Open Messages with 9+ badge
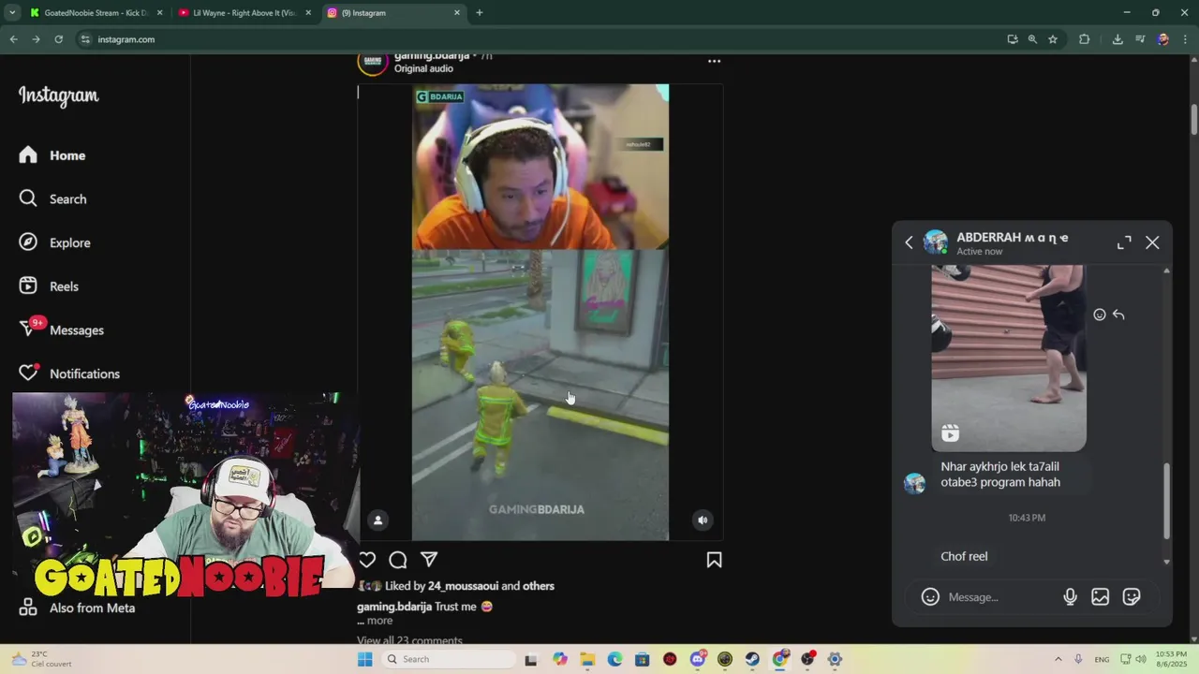The width and height of the screenshot is (1199, 674). (x=62, y=330)
